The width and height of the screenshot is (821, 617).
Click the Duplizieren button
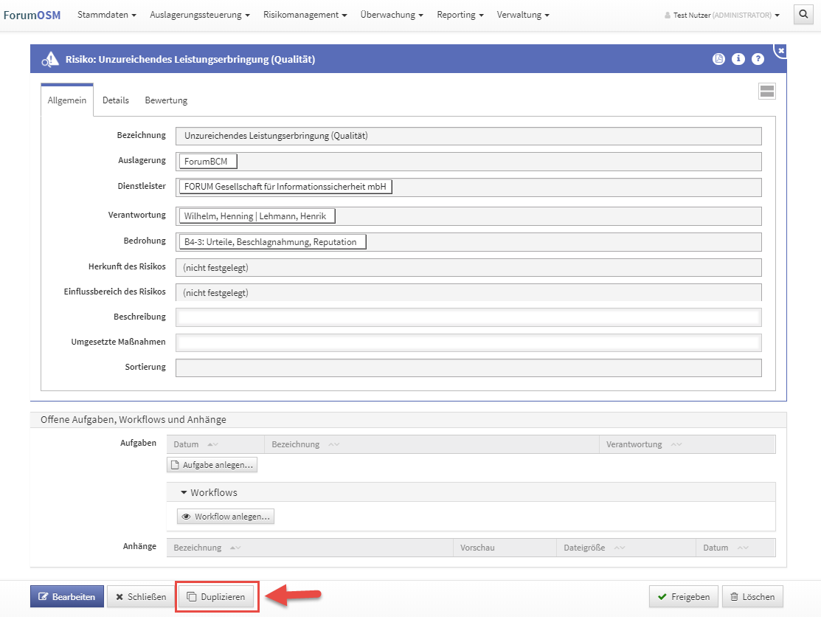click(216, 596)
